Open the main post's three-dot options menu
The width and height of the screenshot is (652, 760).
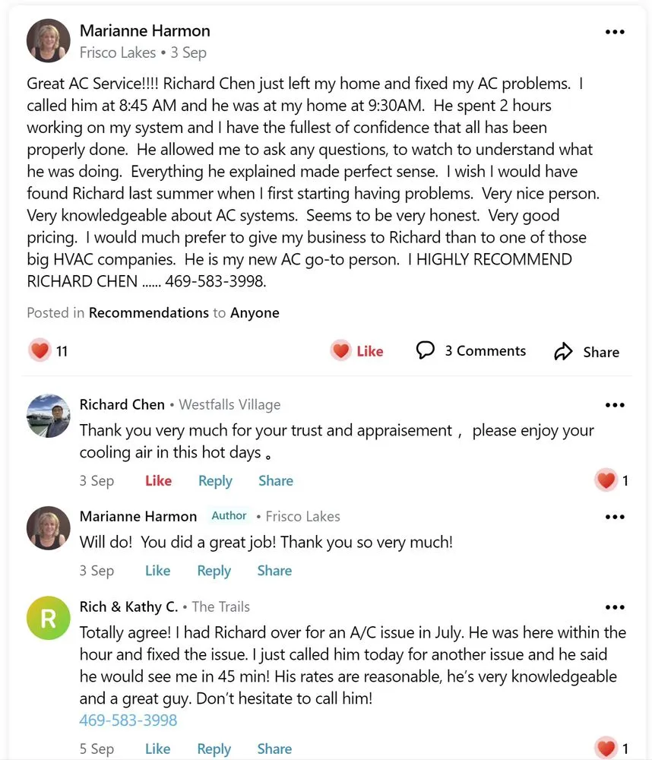click(x=614, y=33)
